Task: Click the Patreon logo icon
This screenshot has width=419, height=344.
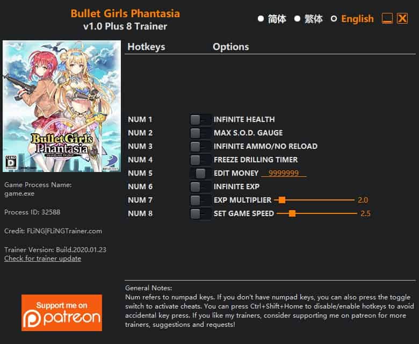Action: (x=32, y=319)
